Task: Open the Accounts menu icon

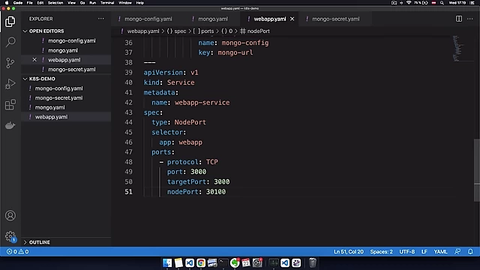Action: point(10,216)
